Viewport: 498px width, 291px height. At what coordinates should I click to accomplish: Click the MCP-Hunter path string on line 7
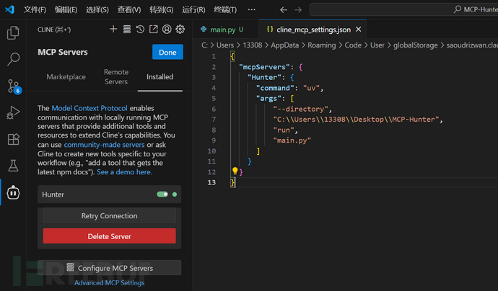point(356,120)
